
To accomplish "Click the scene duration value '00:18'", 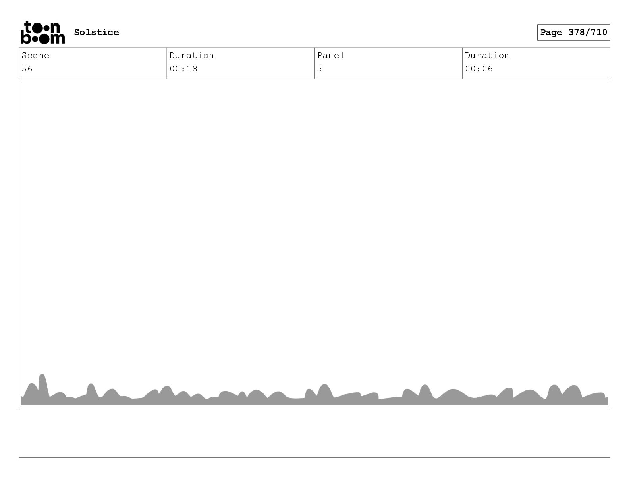I will pos(183,69).
